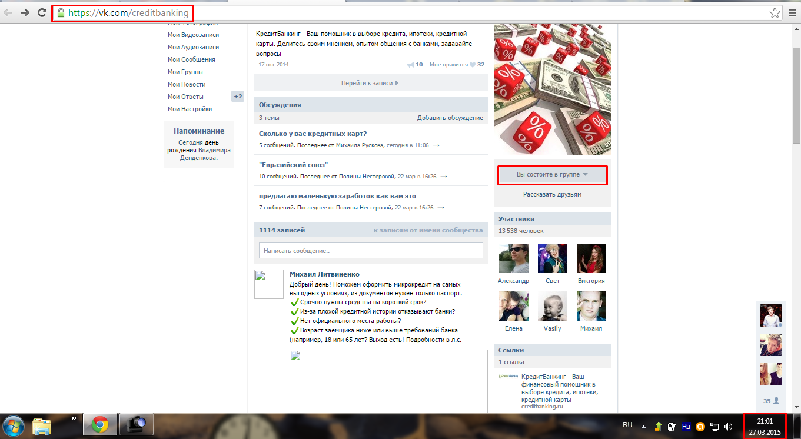The width and height of the screenshot is (801, 439).
Task: Open author name 'Михаил Литвиненко'
Action: pos(324,274)
